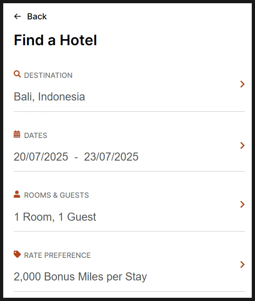Image resolution: width=255 pixels, height=301 pixels.
Task: Click the calendar icon beside Dates
Action: 17,134
